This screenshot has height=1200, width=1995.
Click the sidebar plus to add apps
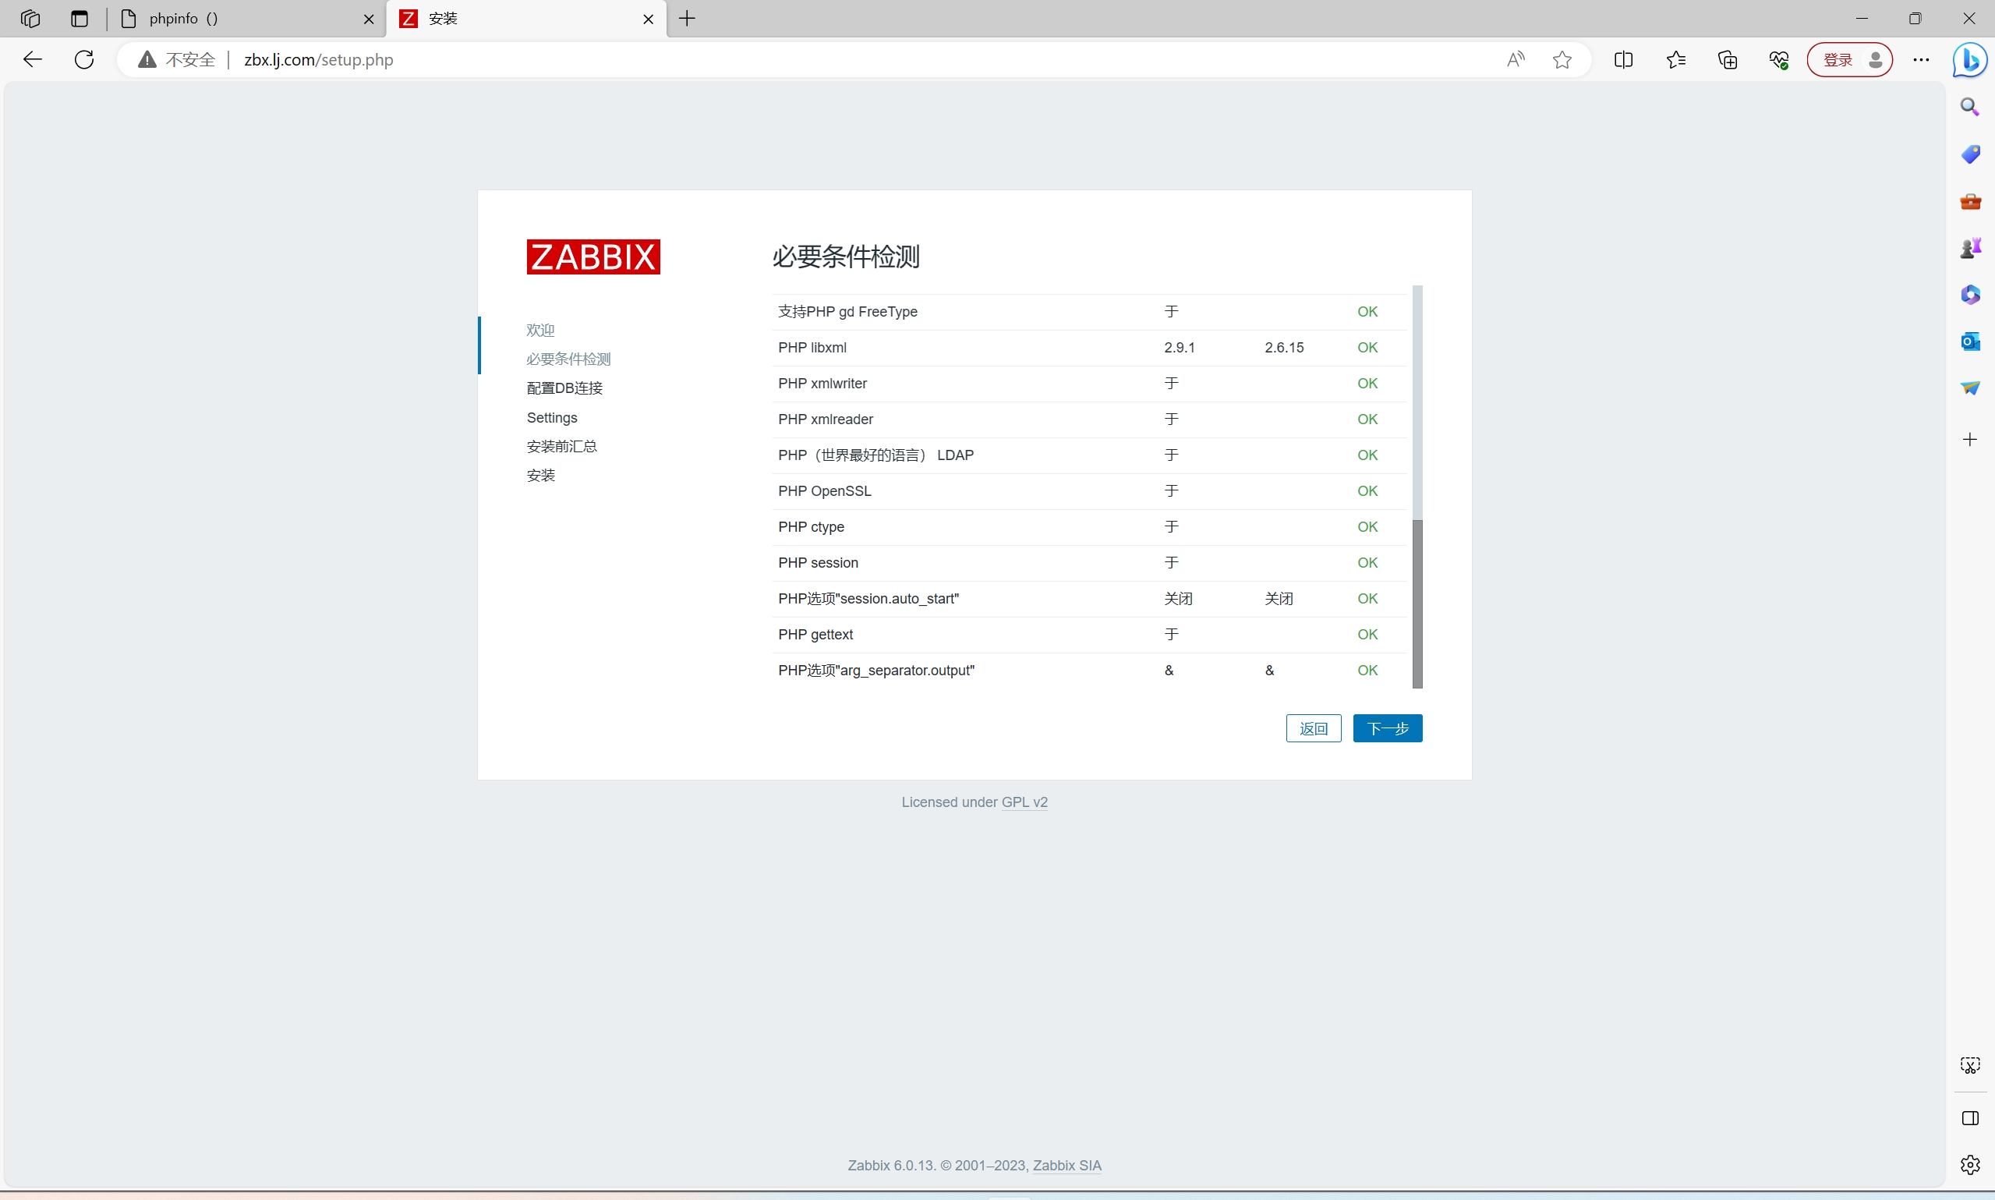(x=1970, y=439)
